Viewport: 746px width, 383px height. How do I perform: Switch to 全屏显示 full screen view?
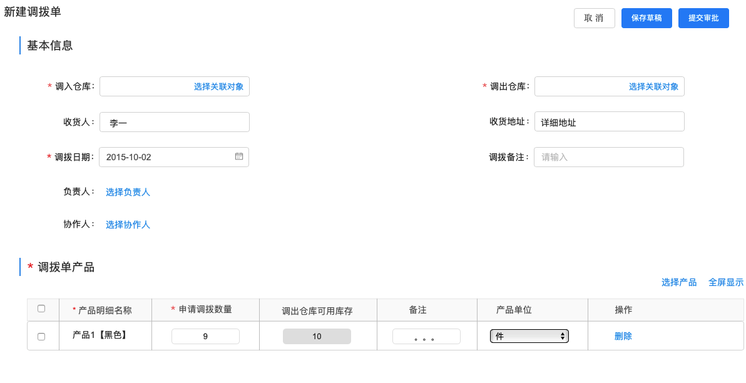(726, 282)
